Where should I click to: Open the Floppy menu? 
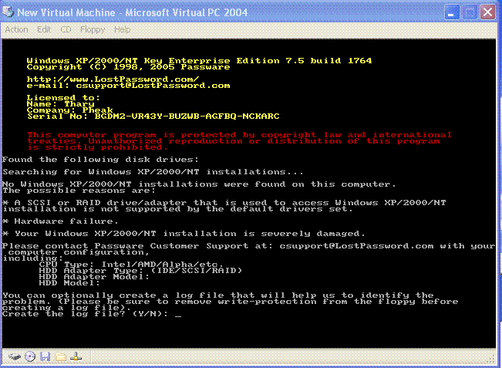[93, 29]
